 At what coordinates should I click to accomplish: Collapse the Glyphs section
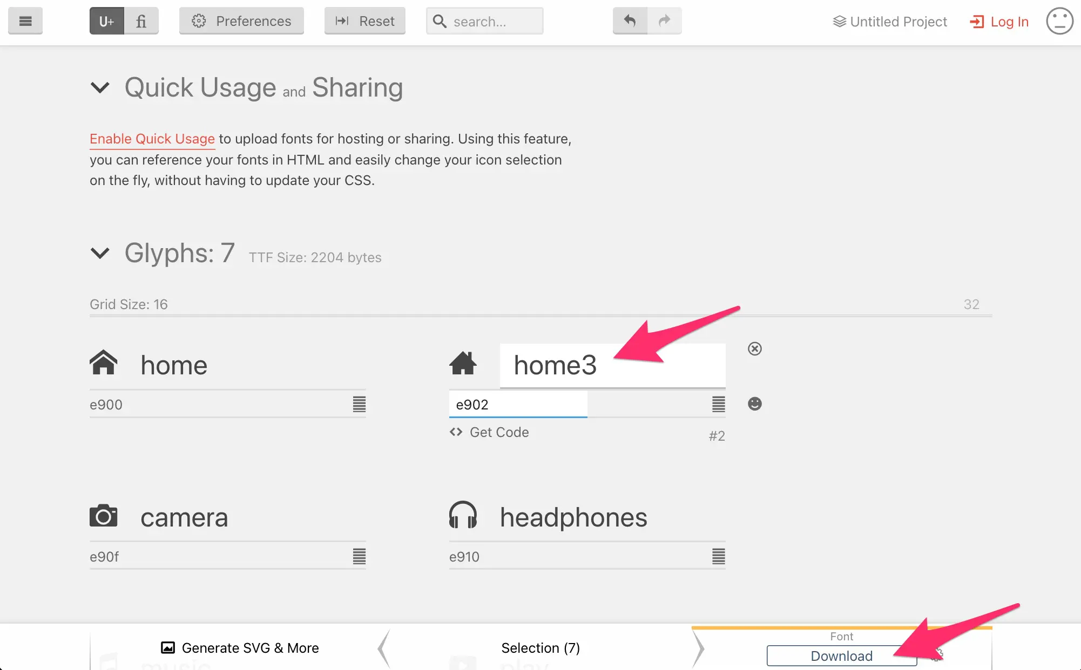pyautogui.click(x=100, y=253)
